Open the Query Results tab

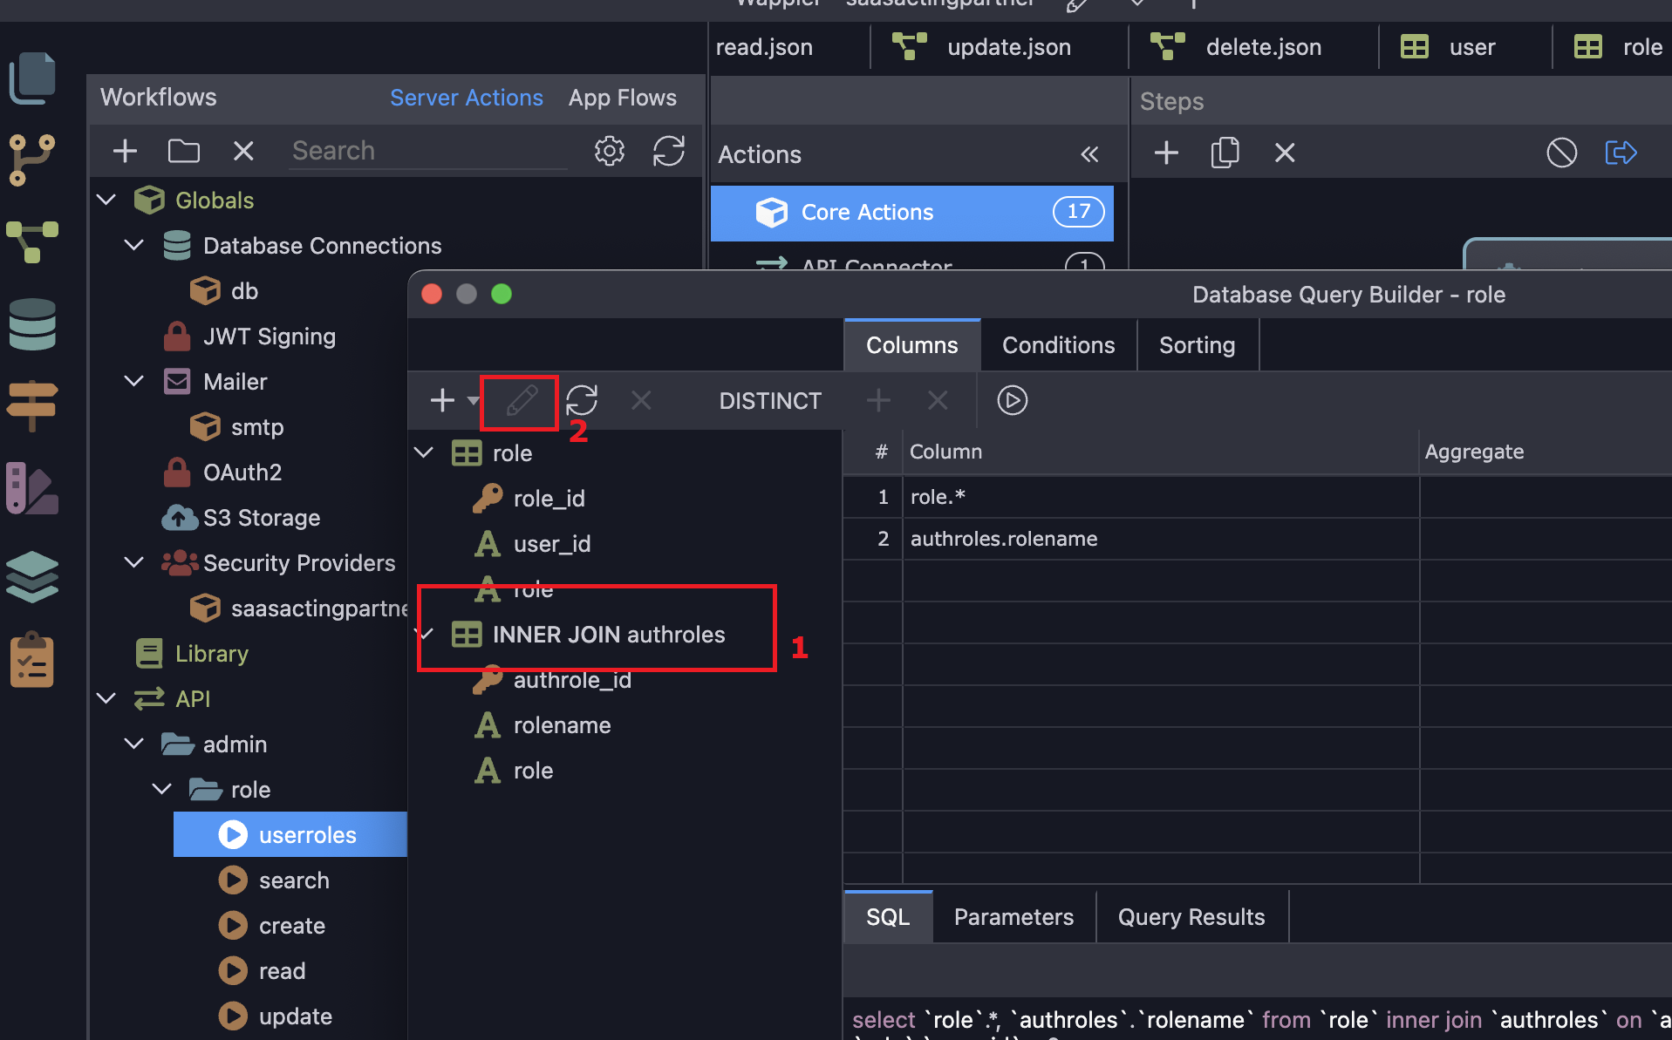click(x=1191, y=917)
